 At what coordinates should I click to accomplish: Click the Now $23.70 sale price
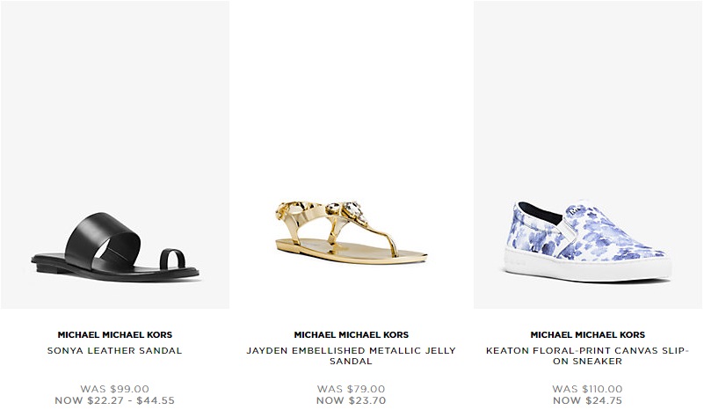[351, 400]
